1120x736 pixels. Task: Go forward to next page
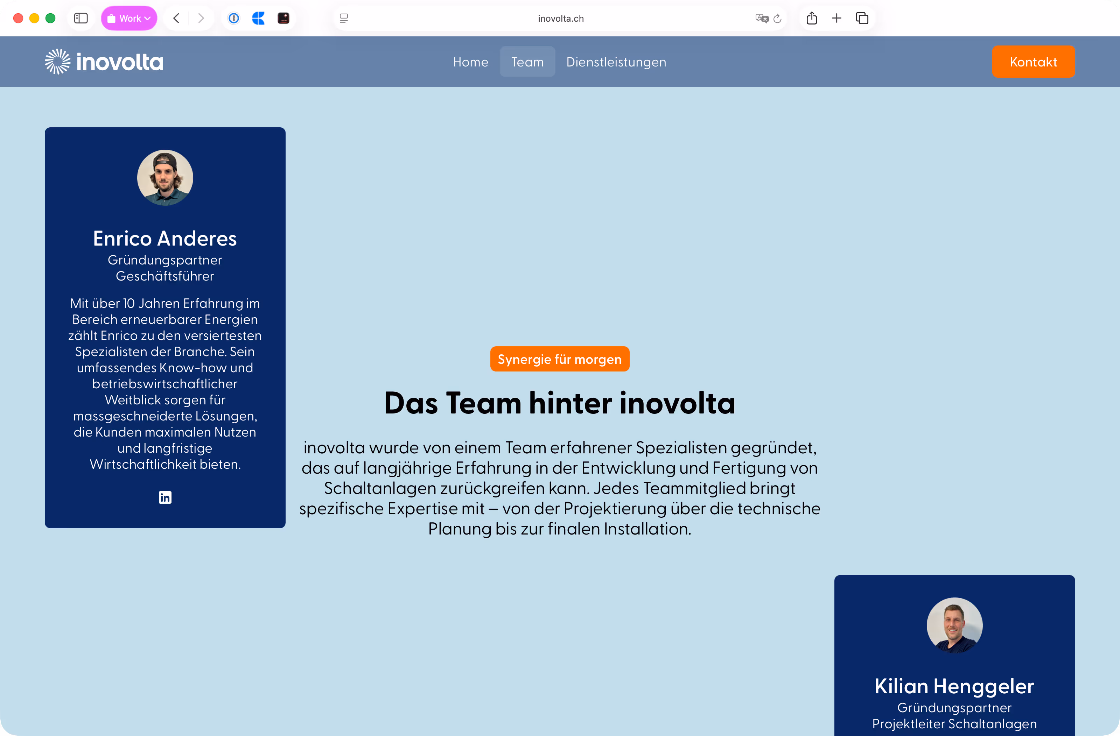coord(201,18)
